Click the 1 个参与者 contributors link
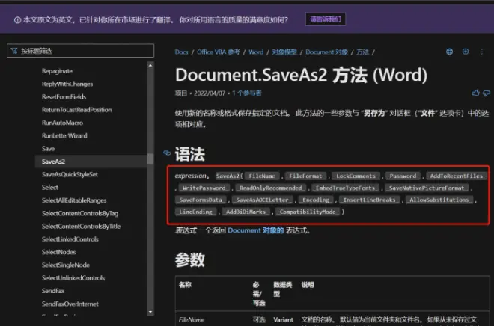 (x=247, y=93)
